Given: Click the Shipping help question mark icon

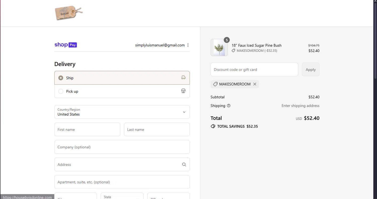Looking at the screenshot, I should (x=228, y=106).
